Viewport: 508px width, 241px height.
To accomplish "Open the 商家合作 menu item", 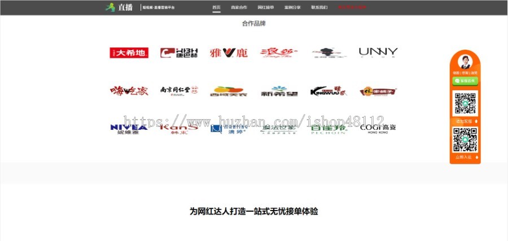I will pyautogui.click(x=239, y=7).
